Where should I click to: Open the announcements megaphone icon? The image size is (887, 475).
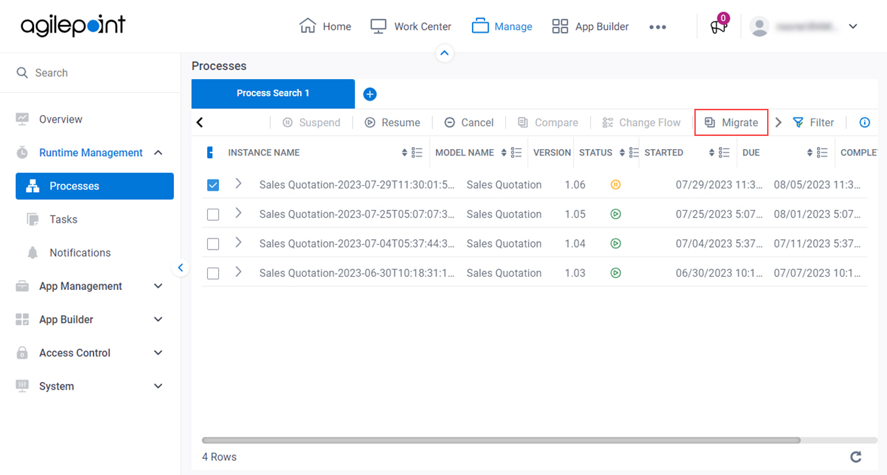pyautogui.click(x=718, y=26)
